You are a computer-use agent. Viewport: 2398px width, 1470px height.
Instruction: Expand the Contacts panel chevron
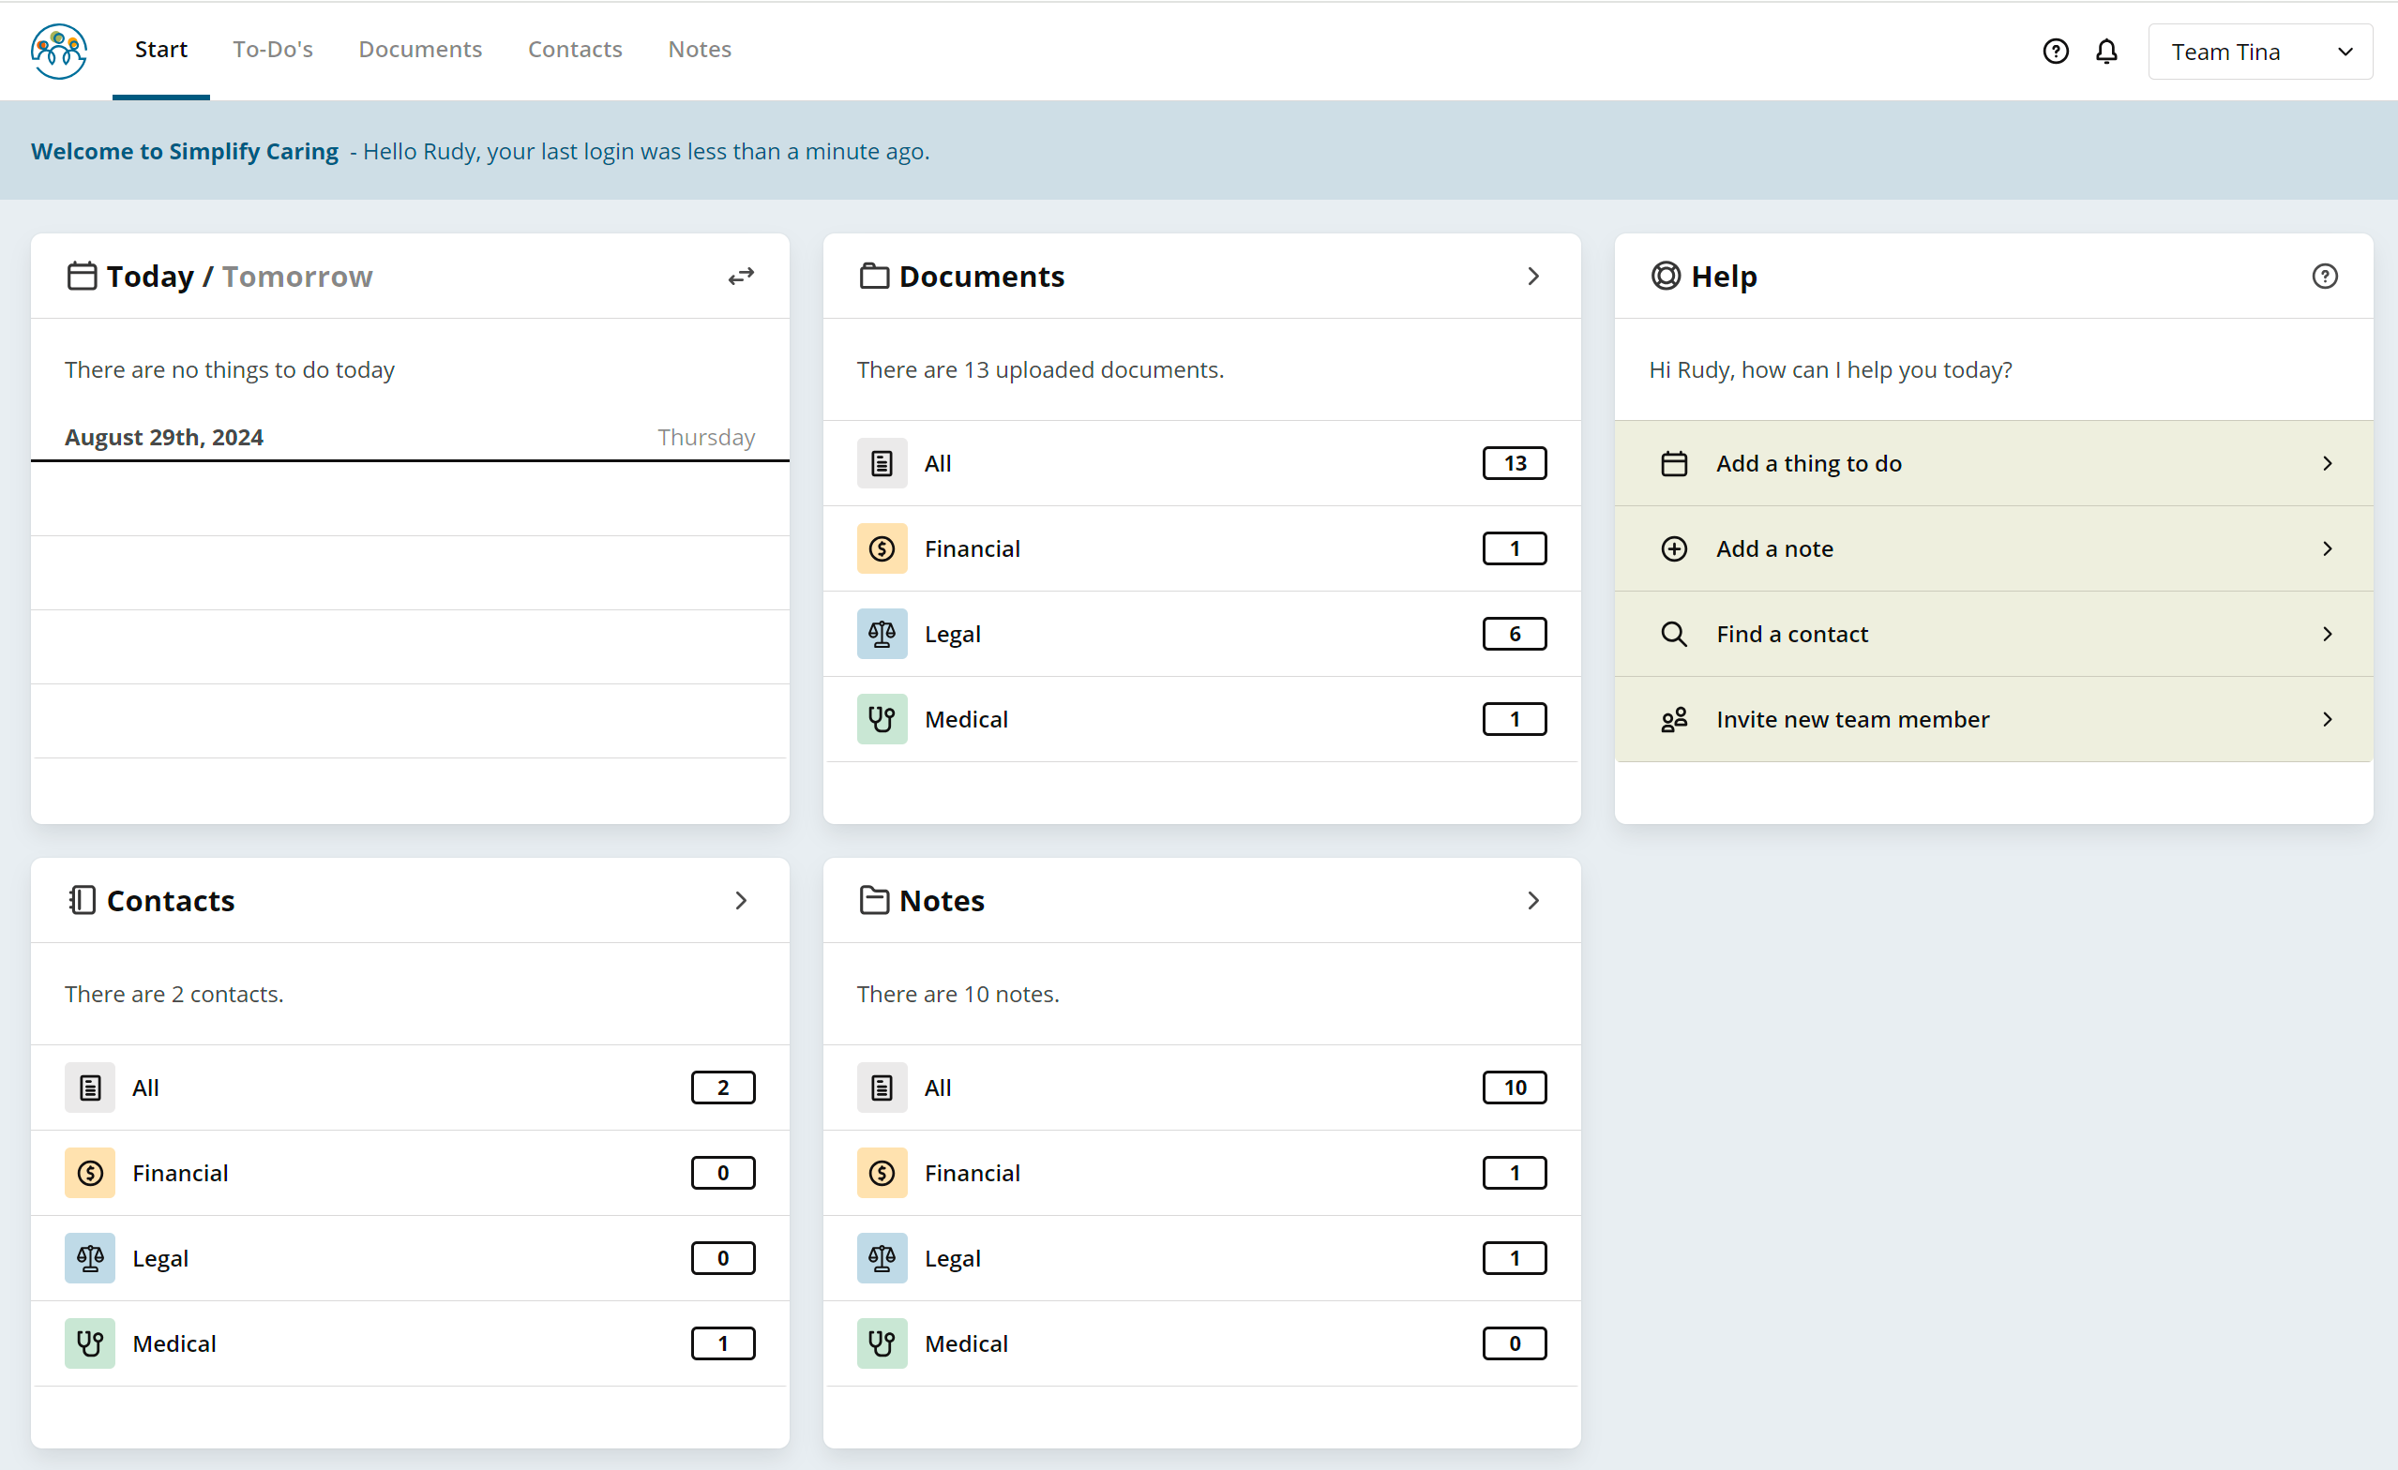tap(741, 901)
